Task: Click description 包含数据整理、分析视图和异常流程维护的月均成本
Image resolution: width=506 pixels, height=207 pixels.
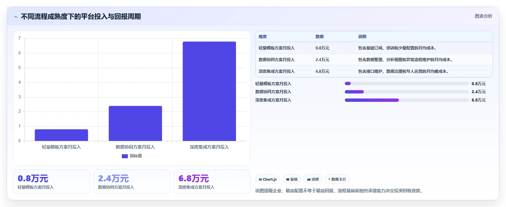Action: click(405, 60)
